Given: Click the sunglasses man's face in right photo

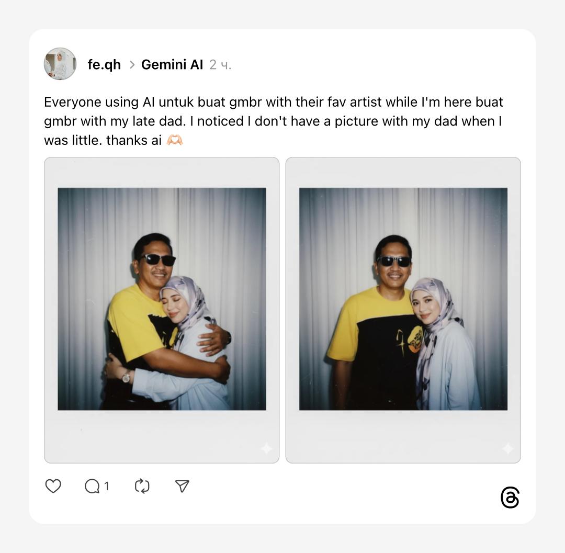Looking at the screenshot, I should 394,263.
